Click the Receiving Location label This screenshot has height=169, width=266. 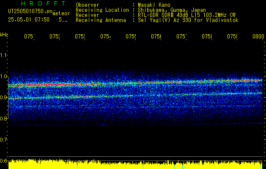pos(102,10)
